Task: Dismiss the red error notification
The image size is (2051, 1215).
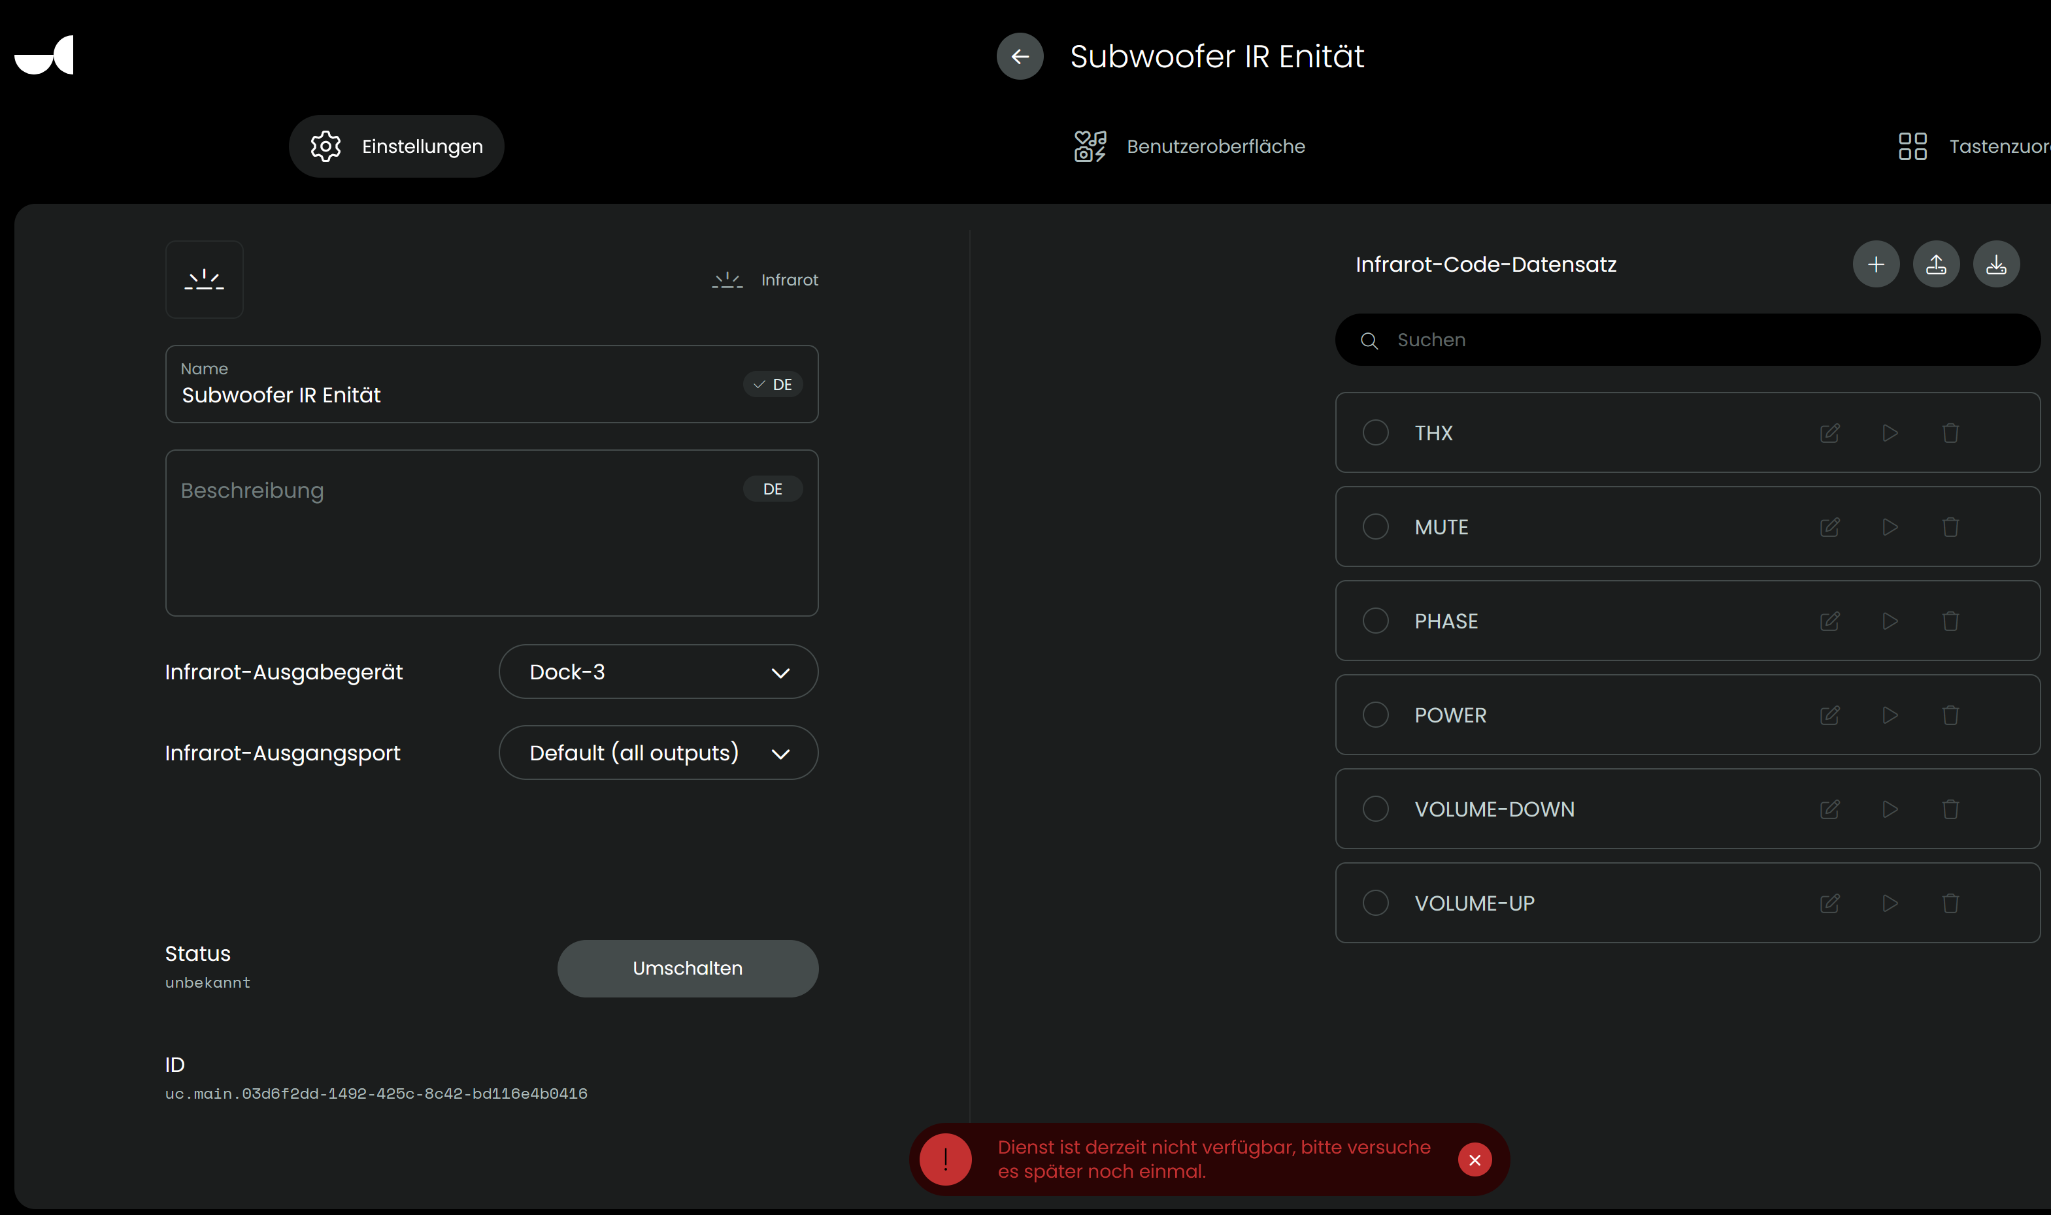Action: pyautogui.click(x=1475, y=1160)
